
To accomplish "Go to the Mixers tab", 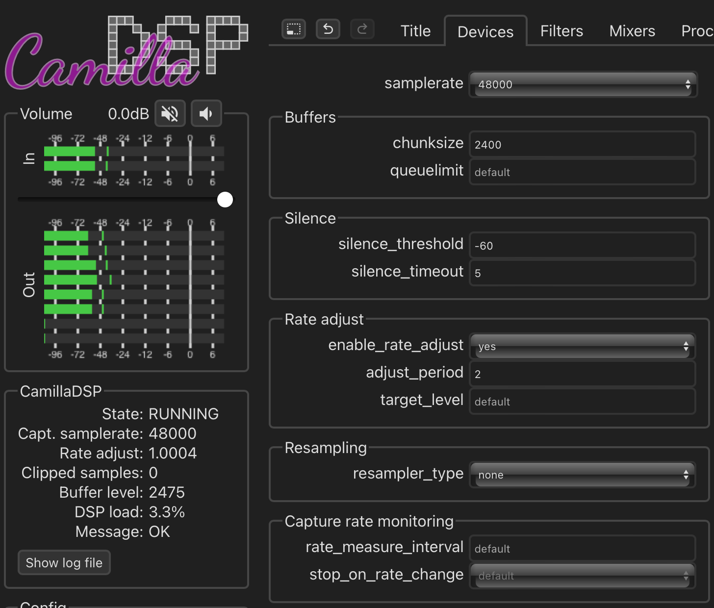I will [x=632, y=31].
